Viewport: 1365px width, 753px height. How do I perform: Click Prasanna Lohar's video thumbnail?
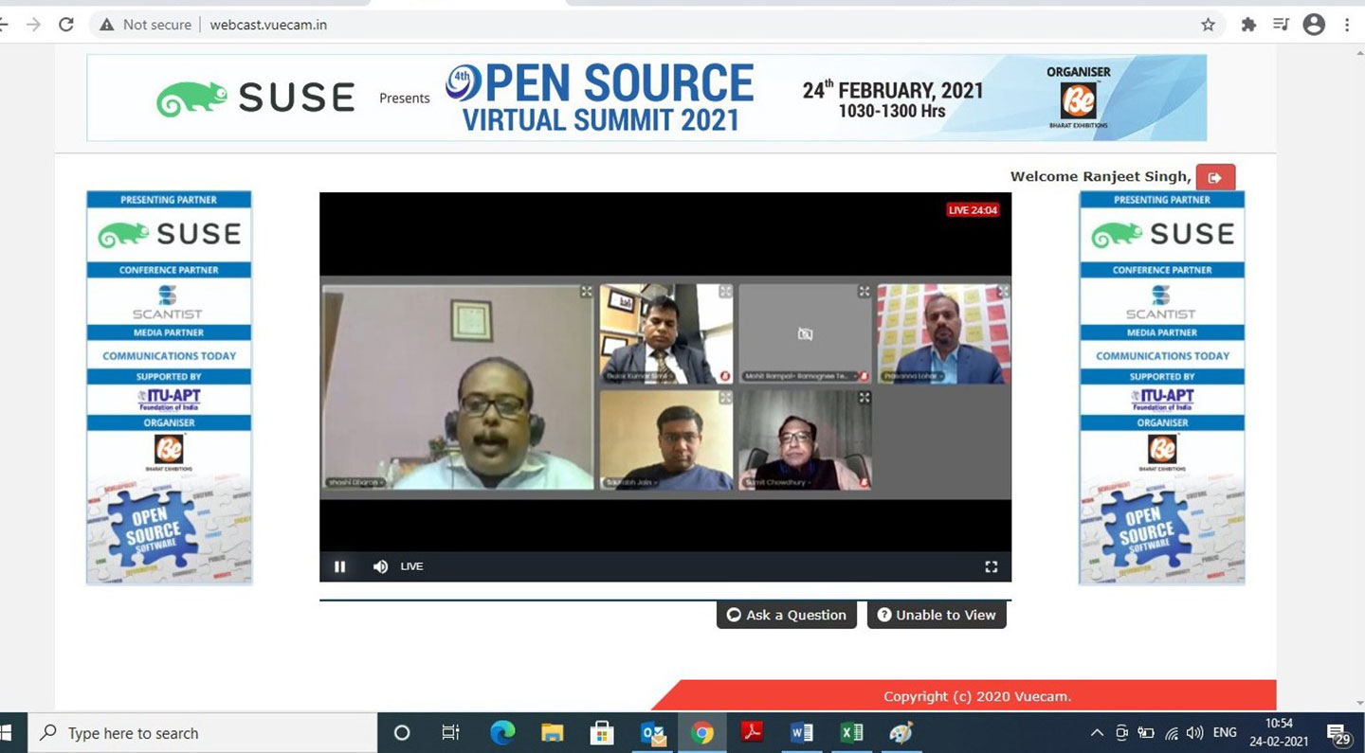[943, 333]
